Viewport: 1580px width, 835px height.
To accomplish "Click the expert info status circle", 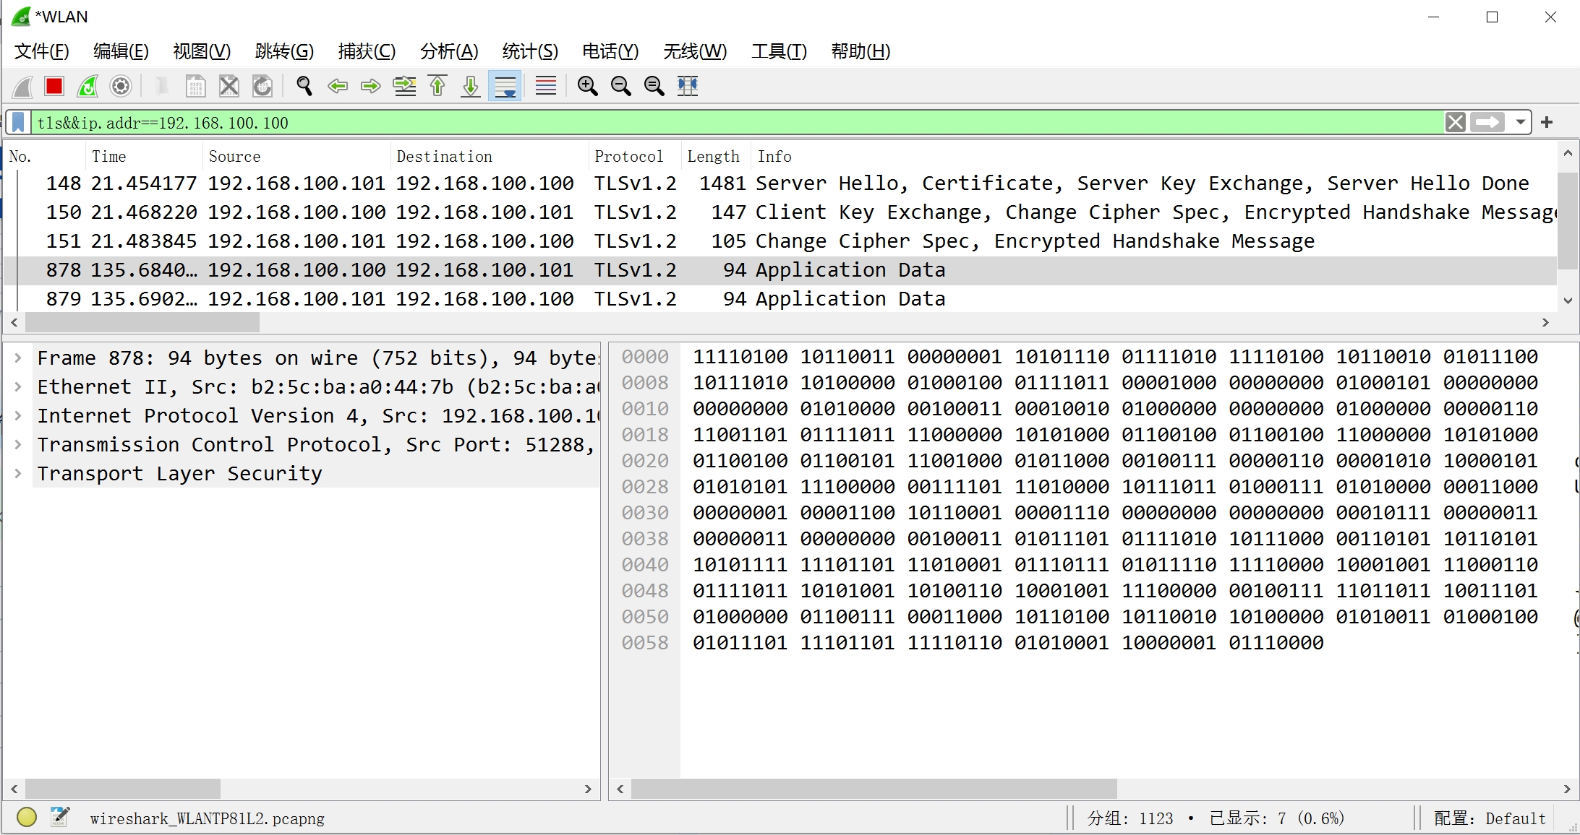I will coord(27,817).
